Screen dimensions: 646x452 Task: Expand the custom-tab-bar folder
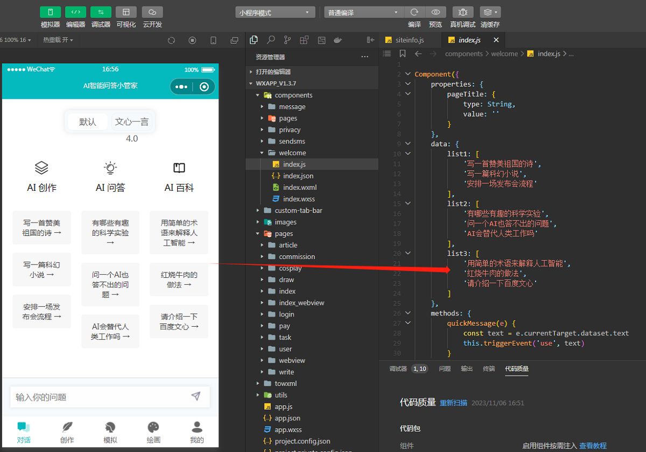click(x=298, y=211)
